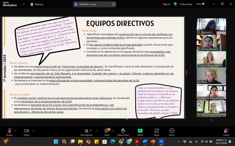Open Google Chrome from the taskbar

click(x=121, y=142)
